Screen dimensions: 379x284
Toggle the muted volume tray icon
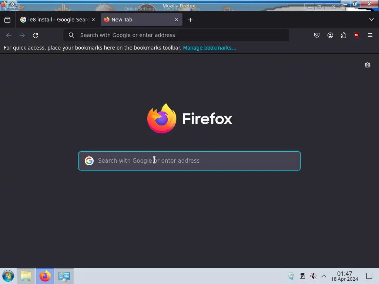[313, 276]
